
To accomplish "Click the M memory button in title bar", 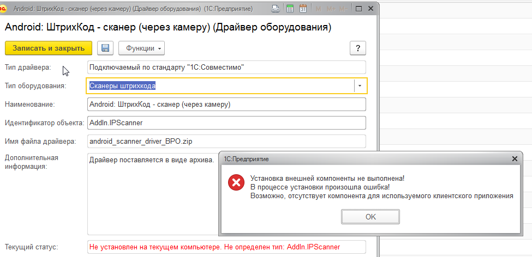I will (x=318, y=9).
